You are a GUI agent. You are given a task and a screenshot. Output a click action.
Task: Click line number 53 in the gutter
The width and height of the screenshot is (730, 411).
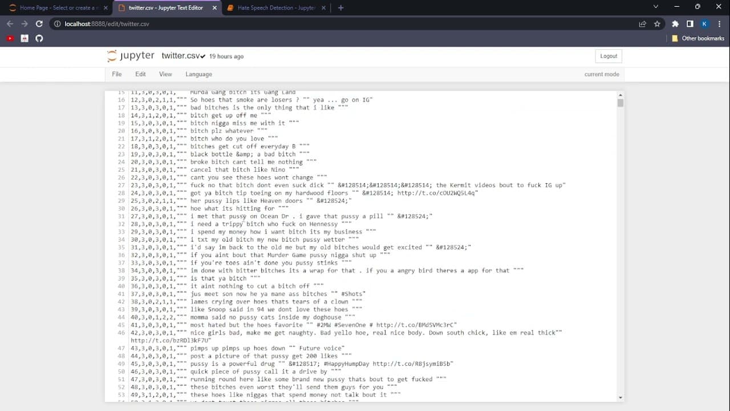tap(121, 394)
